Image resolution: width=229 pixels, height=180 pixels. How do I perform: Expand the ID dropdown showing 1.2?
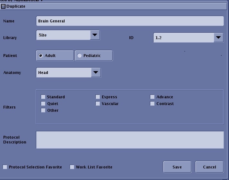(x=218, y=37)
